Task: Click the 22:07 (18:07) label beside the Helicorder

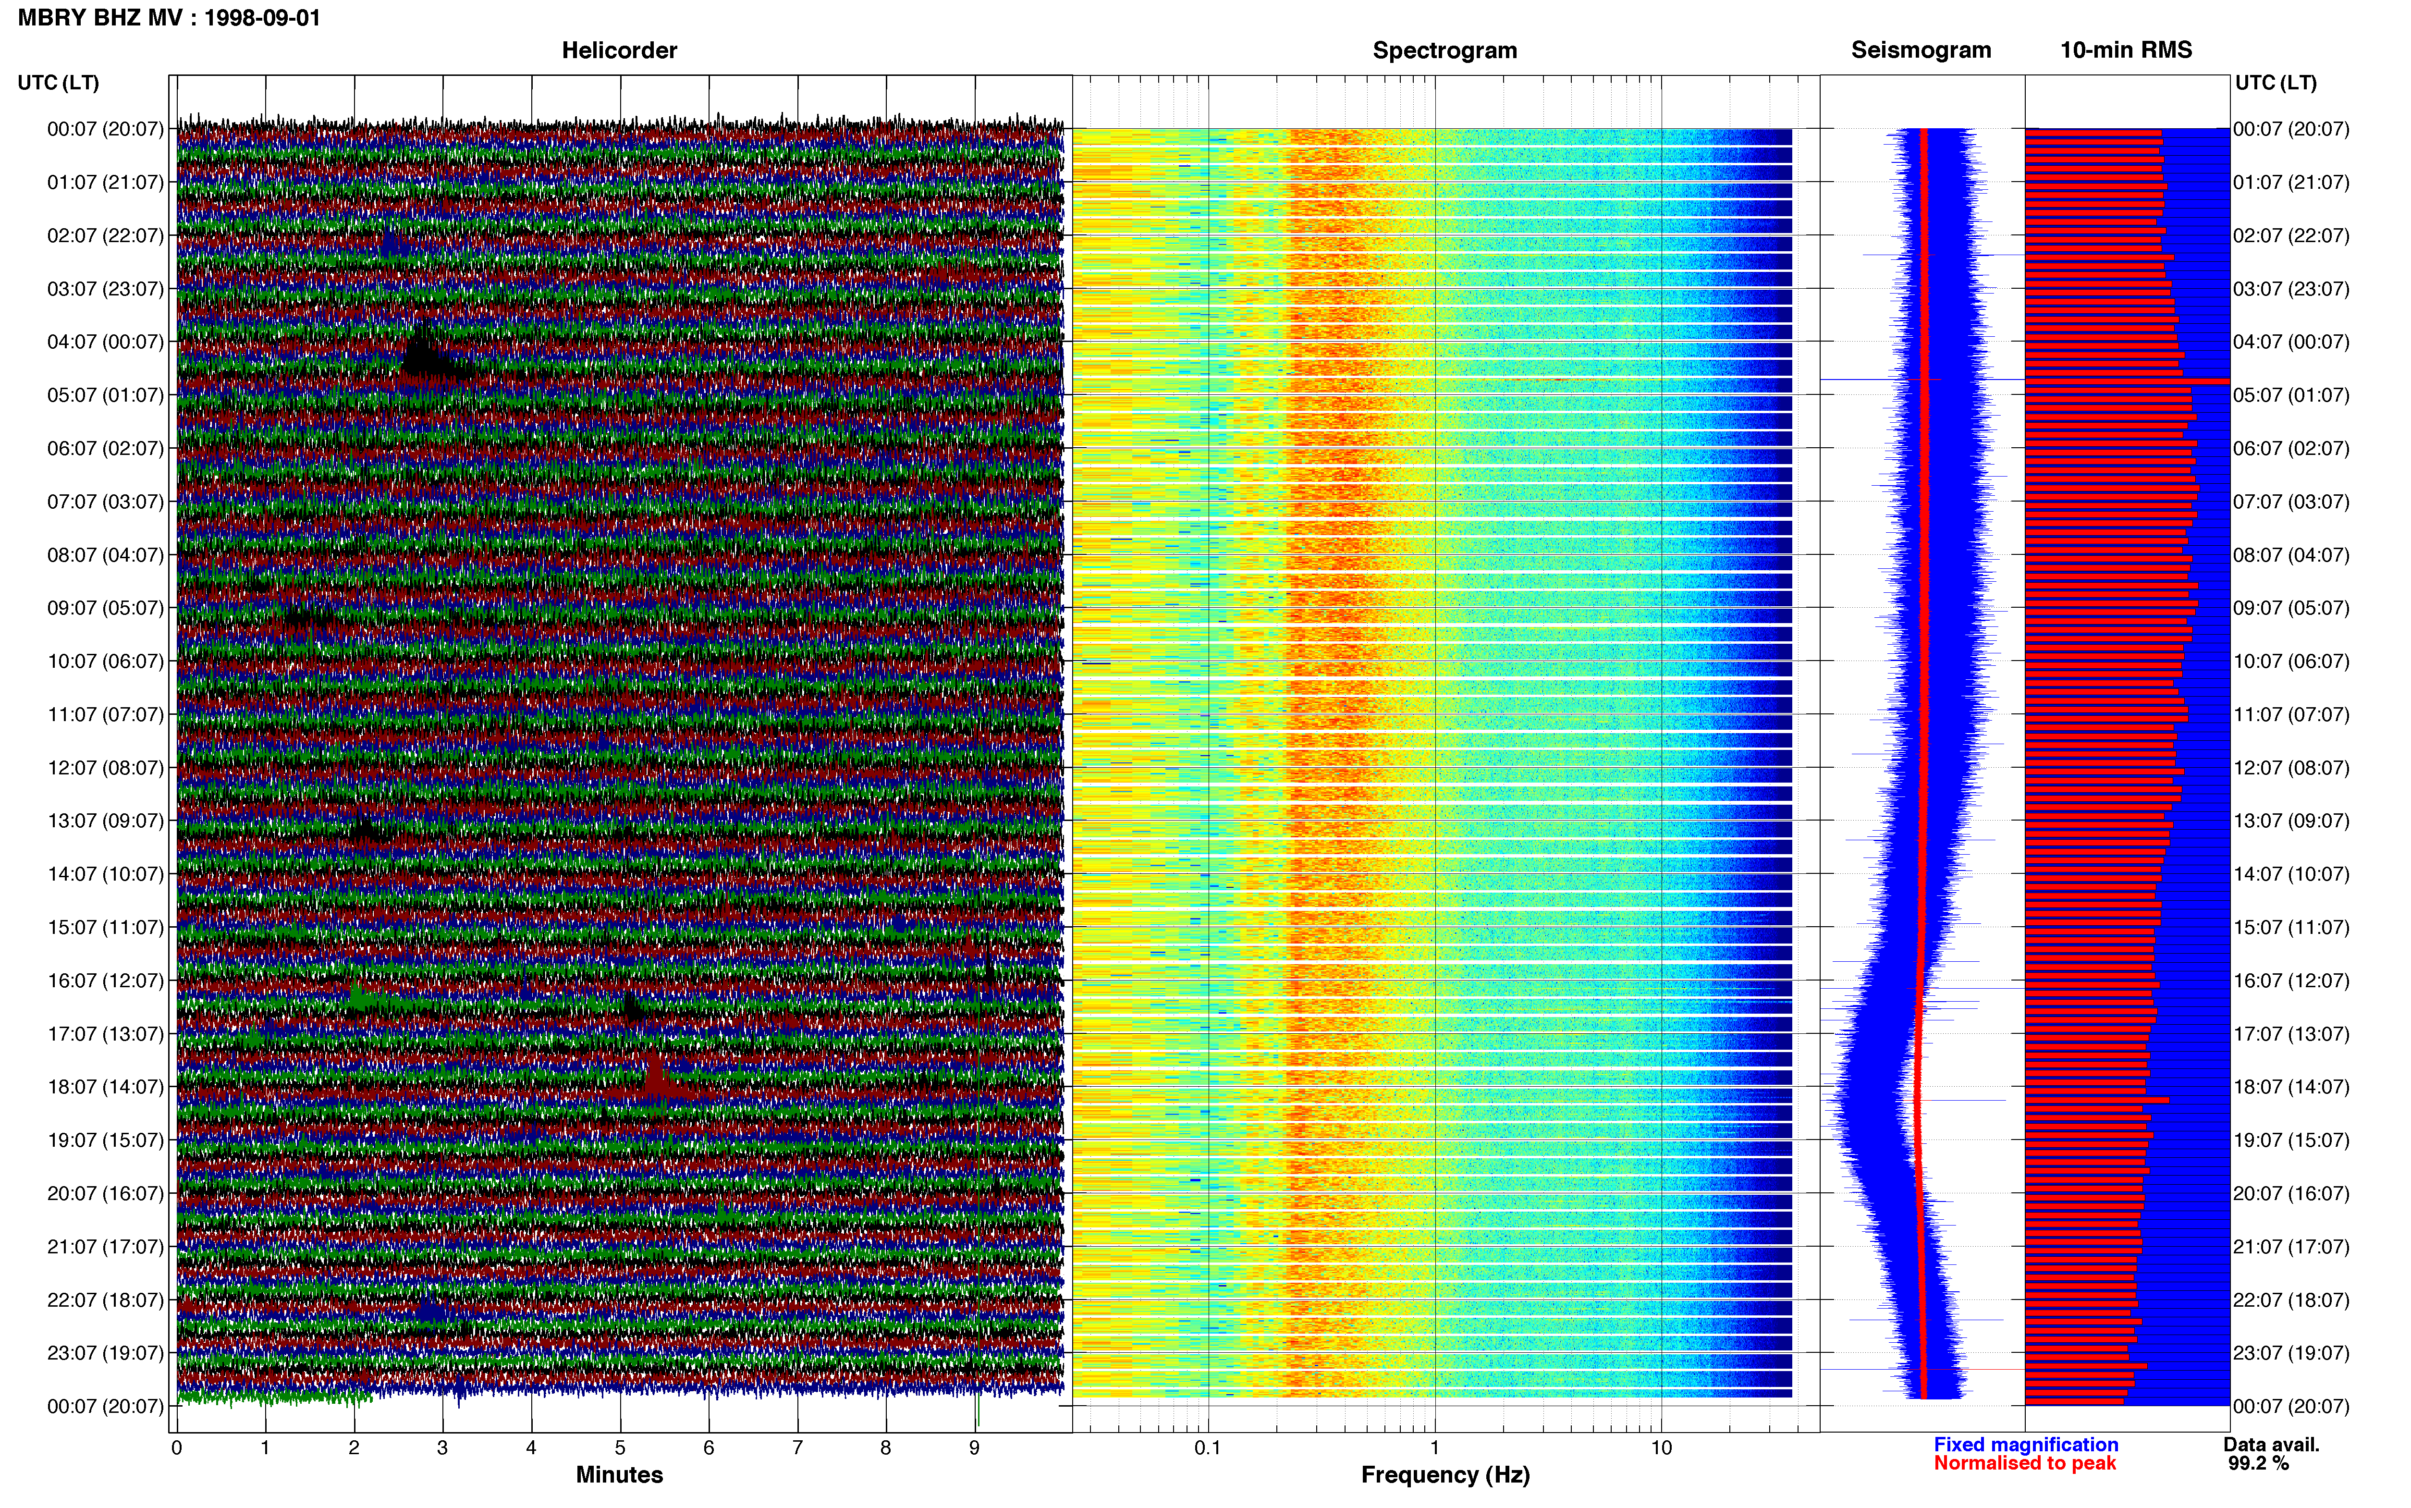Action: coord(105,1300)
